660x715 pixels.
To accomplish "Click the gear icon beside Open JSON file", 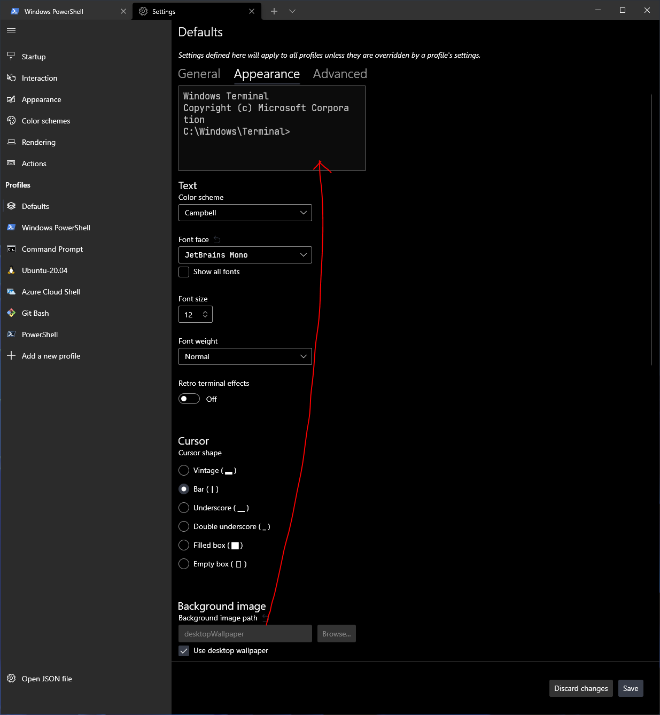I will [11, 678].
